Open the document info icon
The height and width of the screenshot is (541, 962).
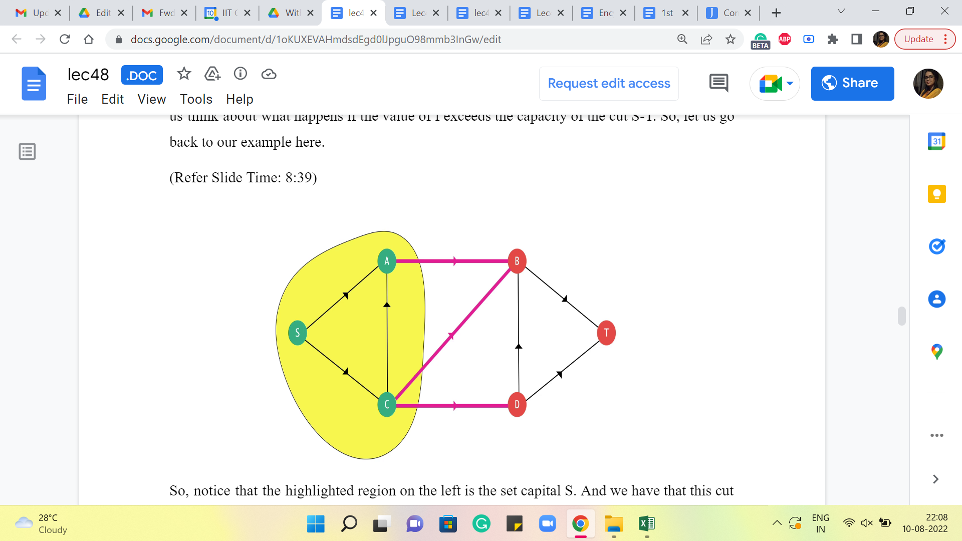[x=241, y=74]
